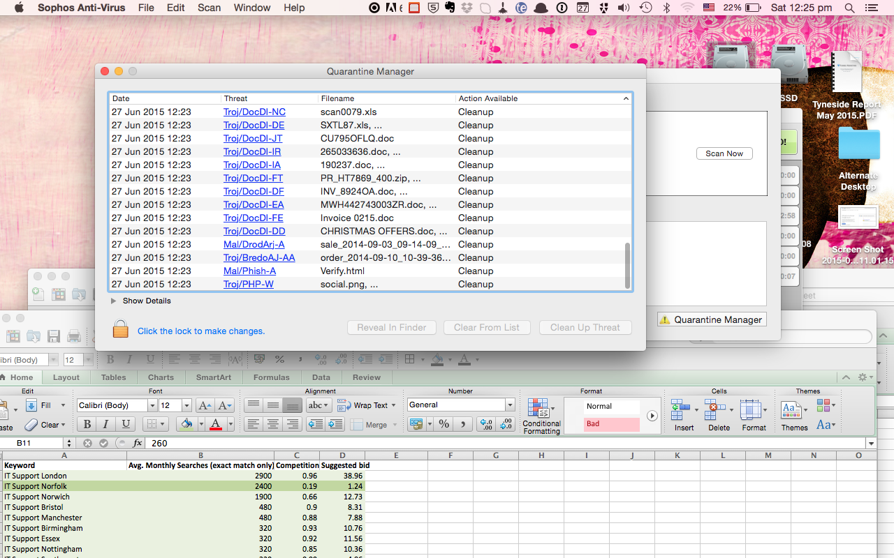Click the Bold button in Excel ribbon
894x558 pixels.
click(87, 424)
